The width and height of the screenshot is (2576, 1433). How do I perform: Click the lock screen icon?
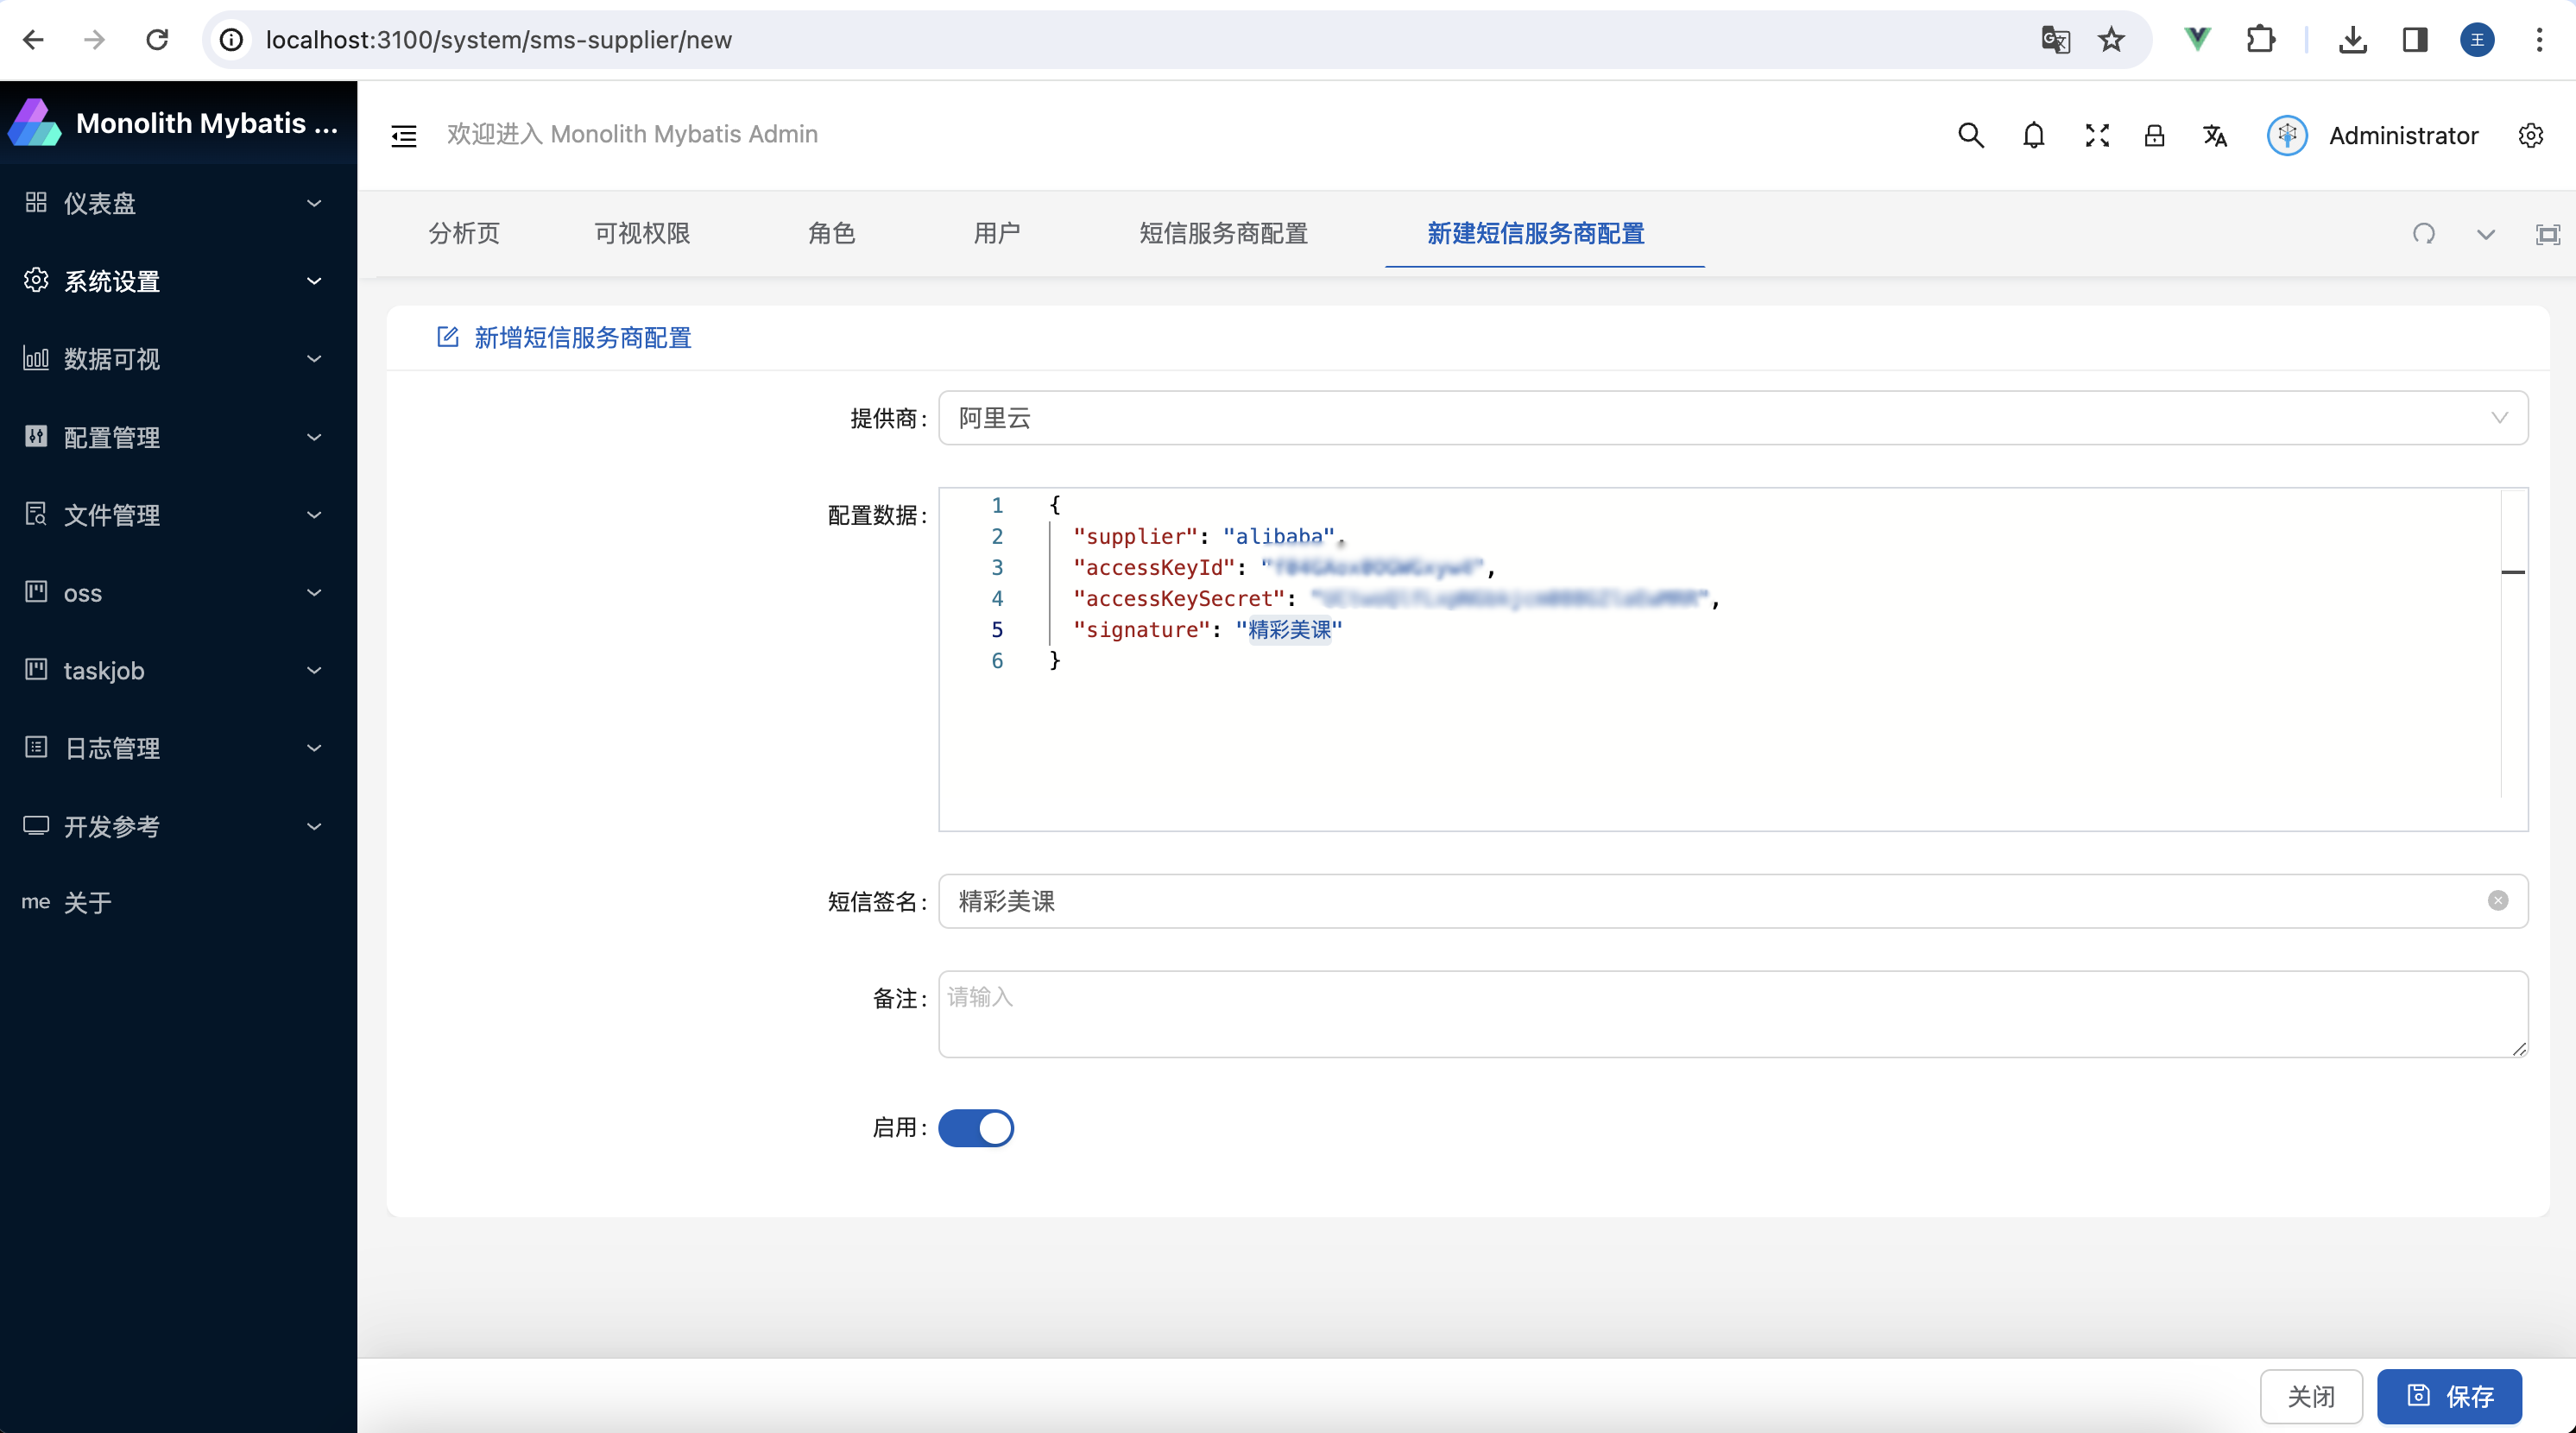tap(2154, 135)
